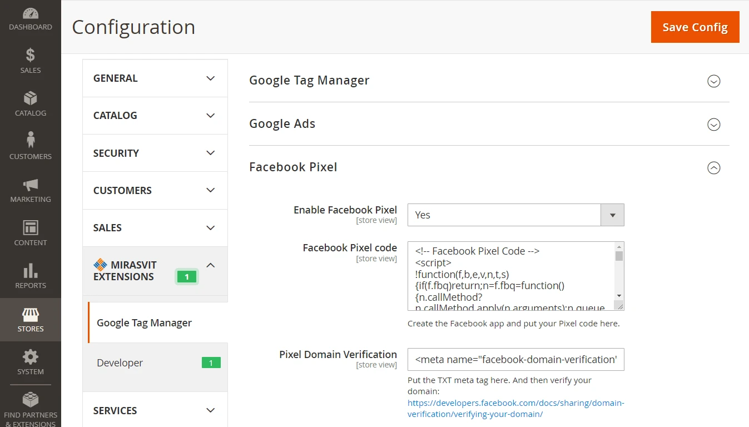Open Customers person icon in sidebar
The height and width of the screenshot is (427, 749).
[x=31, y=141]
